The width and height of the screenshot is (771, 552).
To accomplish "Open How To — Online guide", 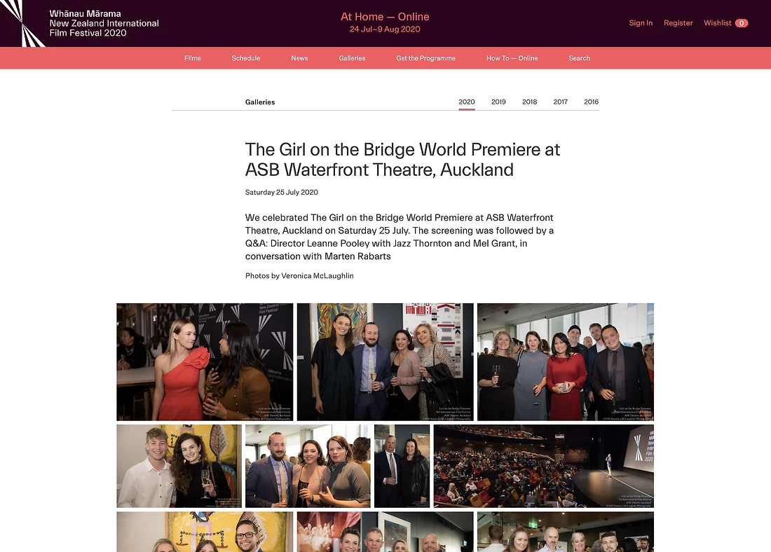I will [512, 58].
